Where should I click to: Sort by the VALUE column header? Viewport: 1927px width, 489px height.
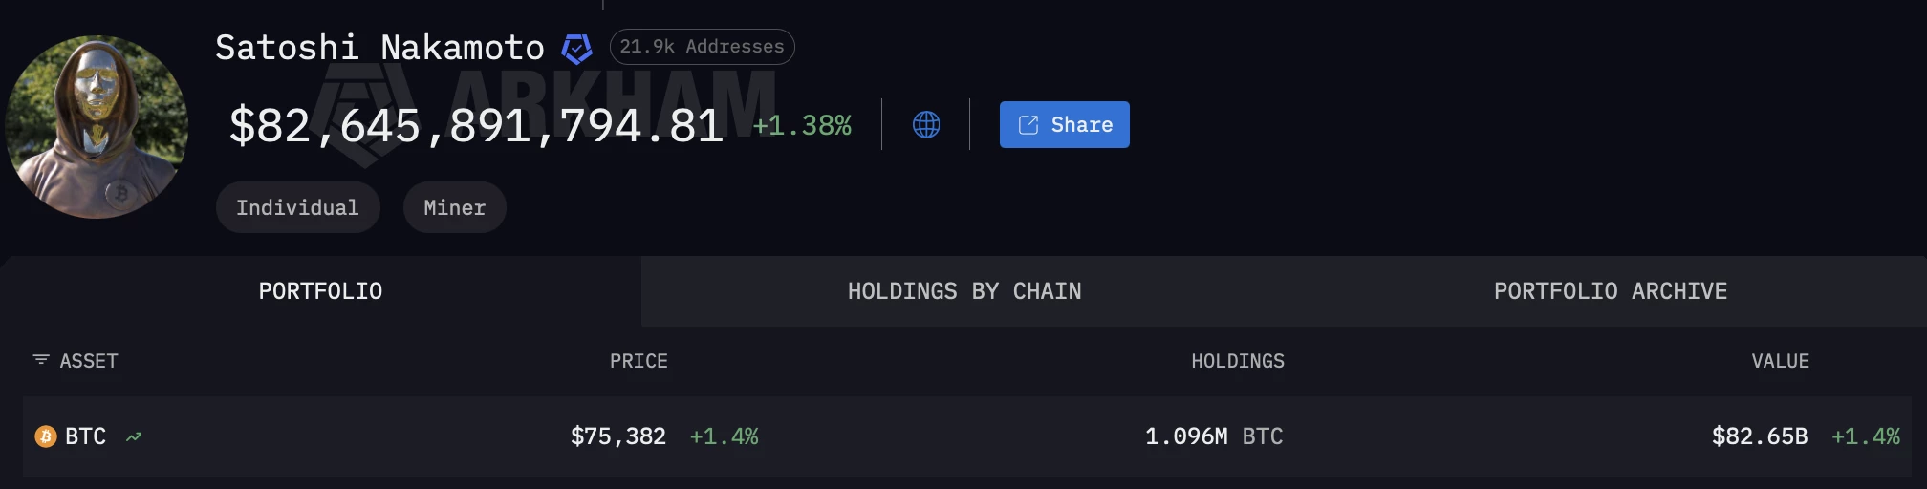[1780, 361]
